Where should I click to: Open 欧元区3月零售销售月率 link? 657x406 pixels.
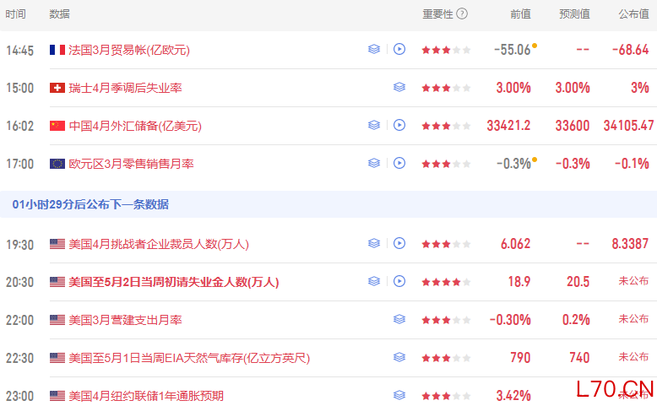pyautogui.click(x=131, y=164)
